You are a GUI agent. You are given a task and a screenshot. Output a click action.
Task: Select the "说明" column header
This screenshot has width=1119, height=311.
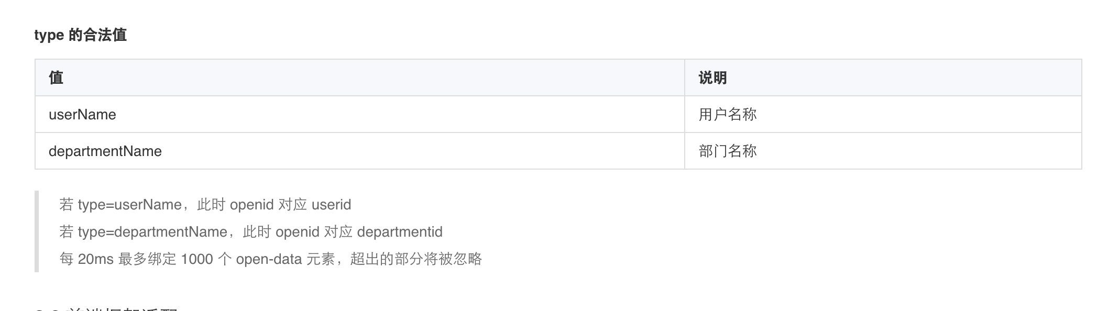click(883, 77)
